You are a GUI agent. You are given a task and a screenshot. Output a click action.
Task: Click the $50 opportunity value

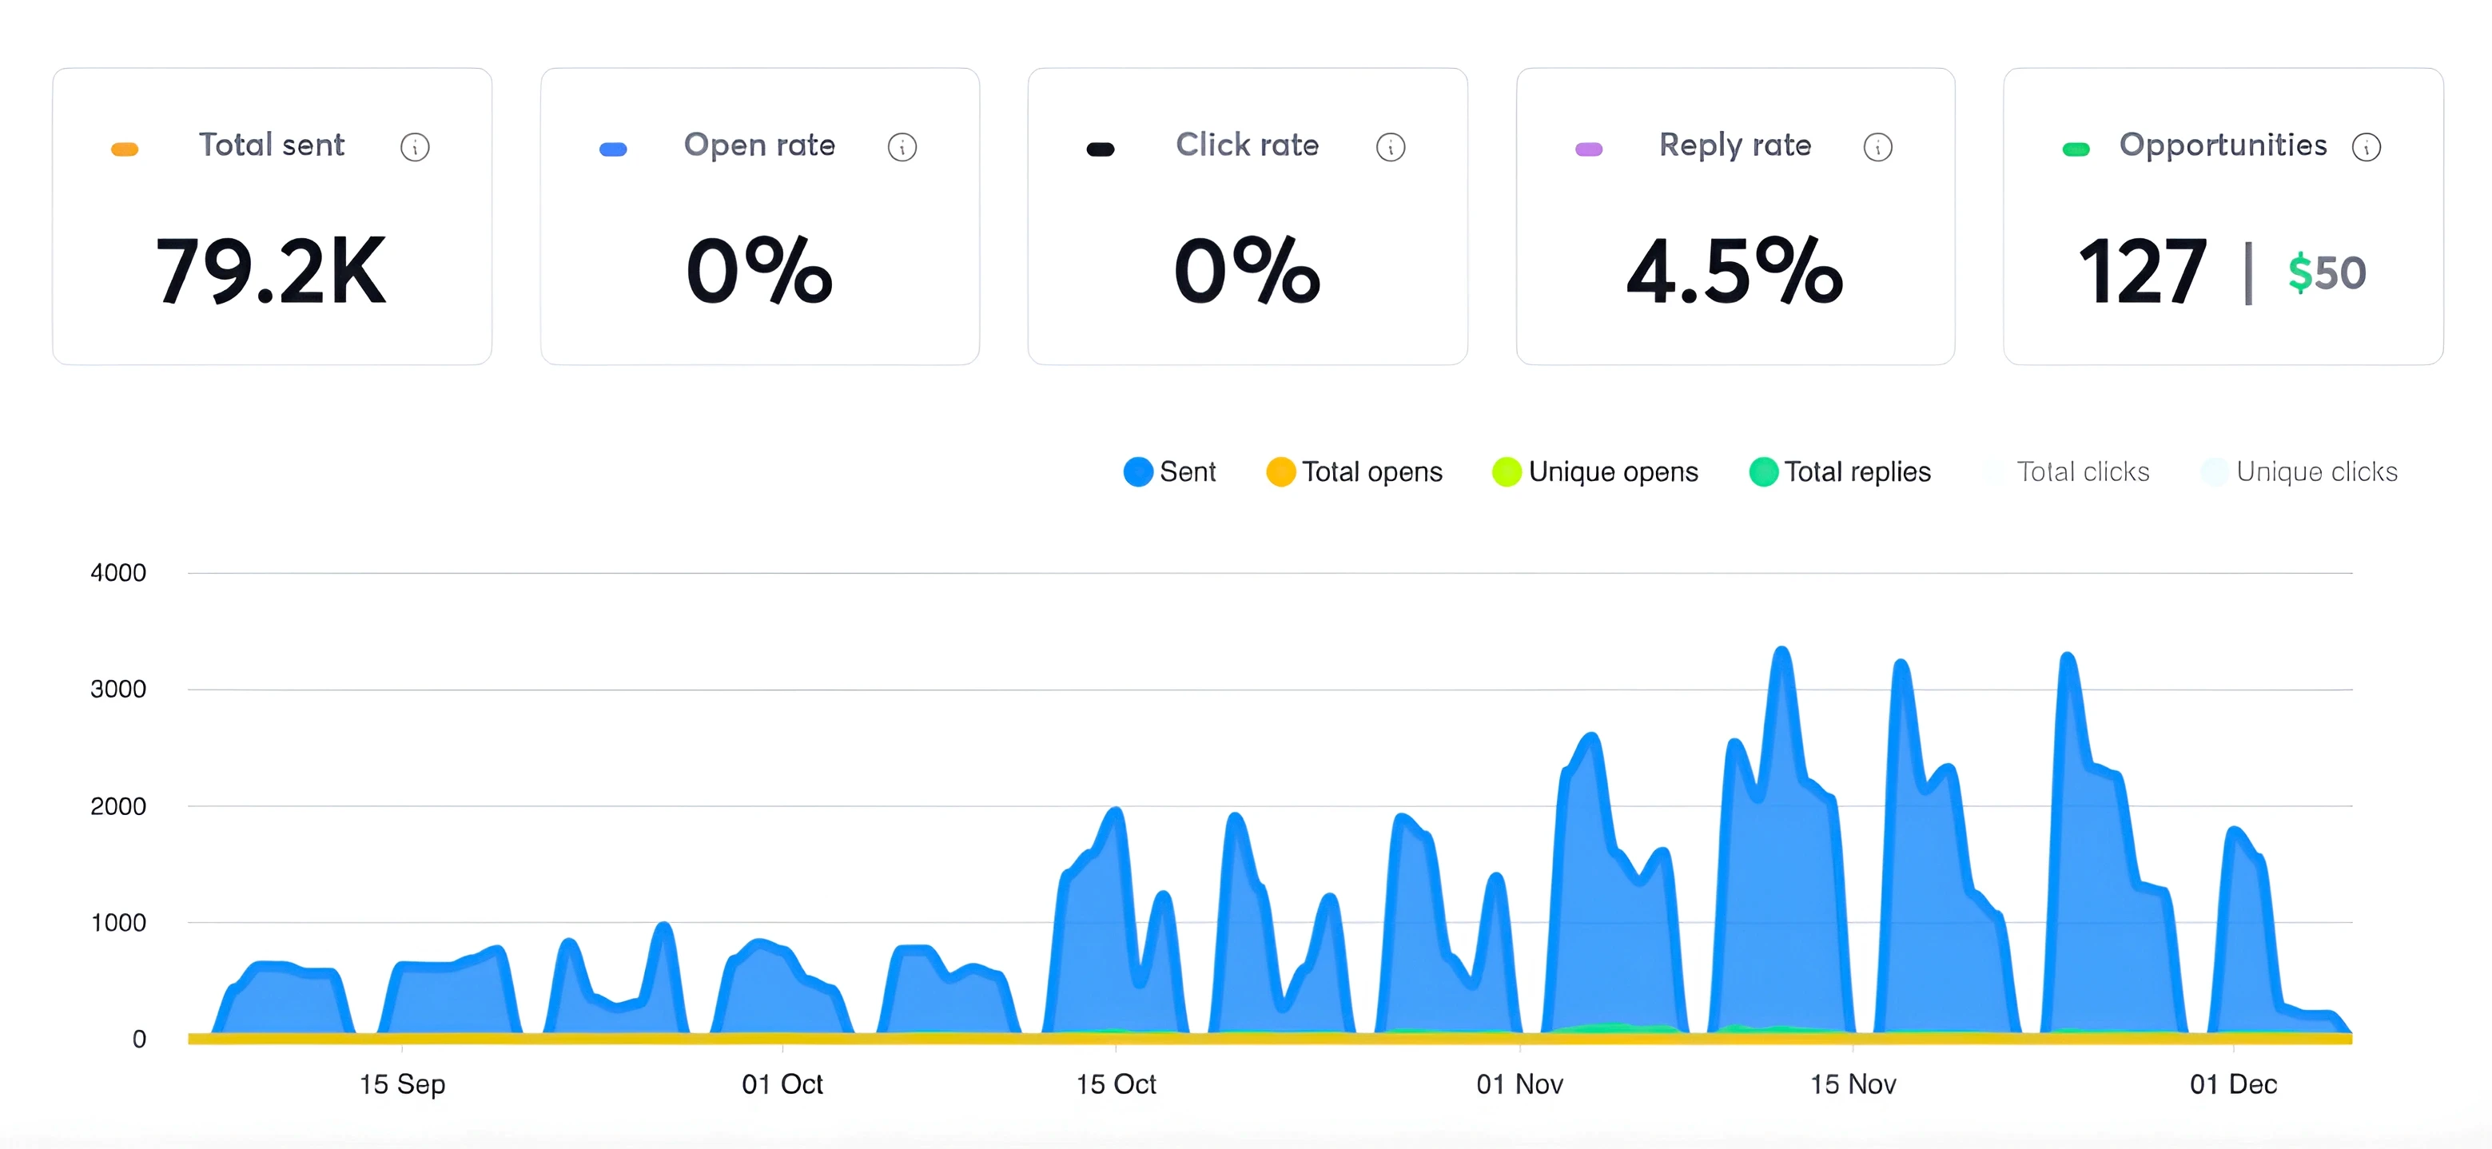pyautogui.click(x=2327, y=274)
